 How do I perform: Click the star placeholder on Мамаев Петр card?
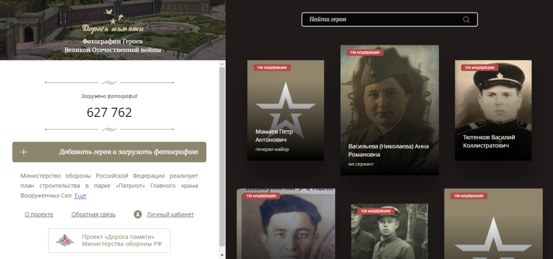coord(286,110)
